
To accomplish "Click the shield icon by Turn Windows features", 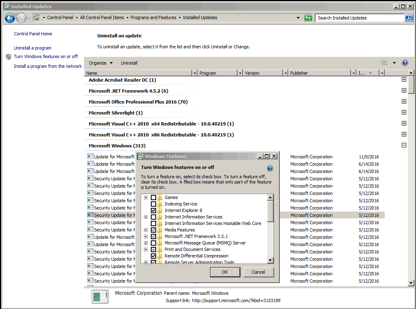I will pyautogui.click(x=9, y=56).
